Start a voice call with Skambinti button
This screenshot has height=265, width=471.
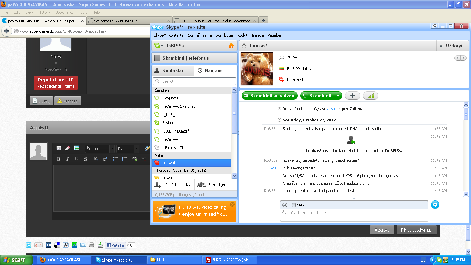coord(317,96)
